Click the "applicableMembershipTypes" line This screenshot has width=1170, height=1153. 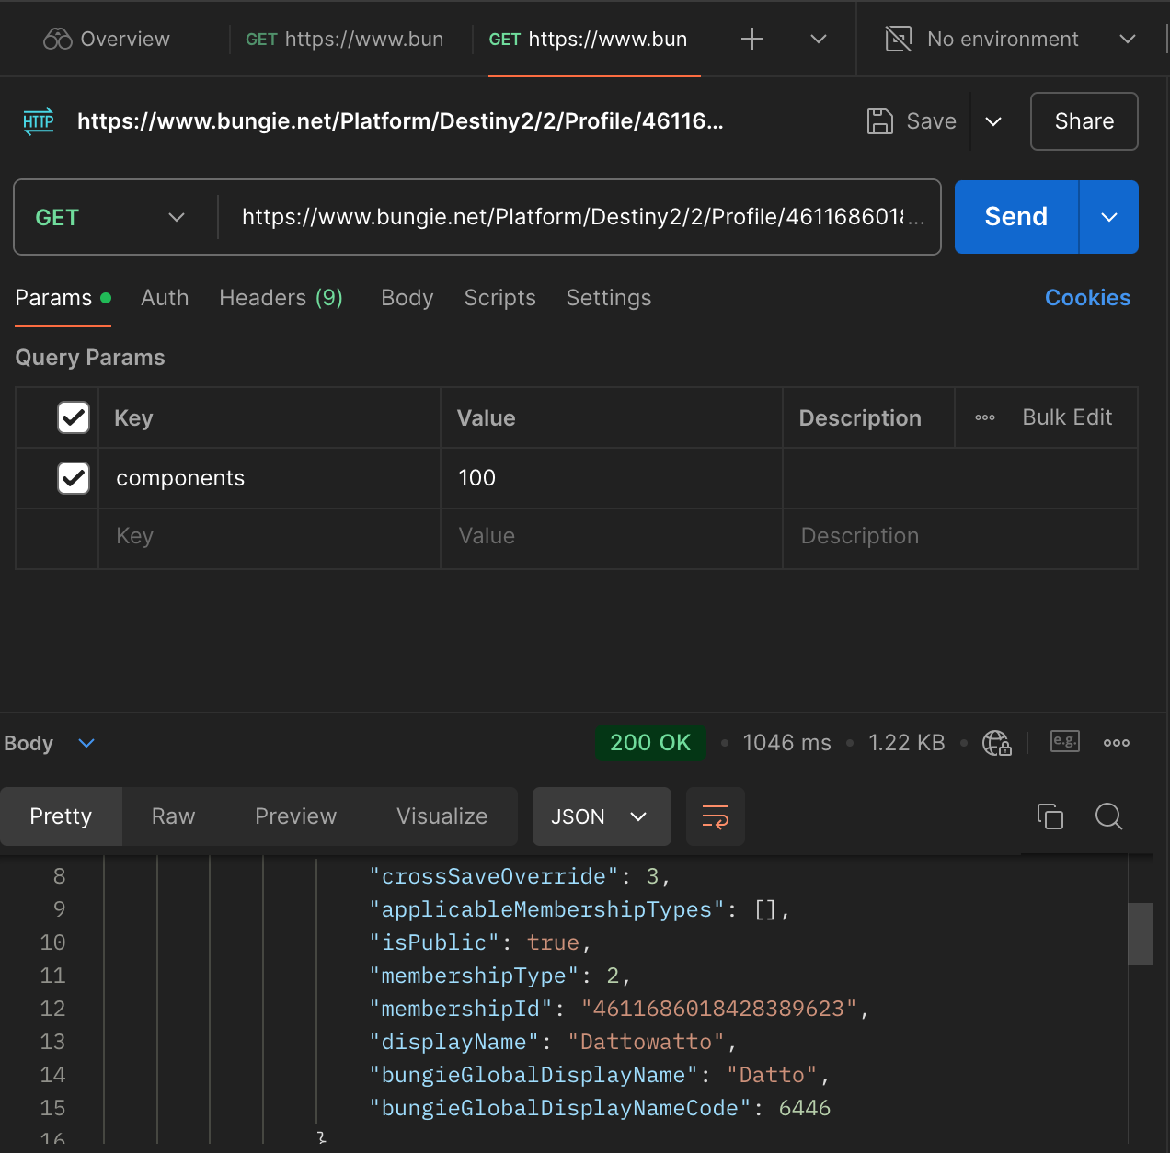[579, 909]
